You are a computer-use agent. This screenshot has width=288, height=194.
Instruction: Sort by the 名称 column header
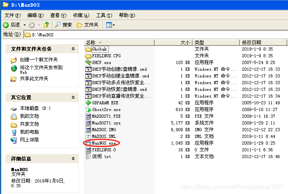click(119, 43)
